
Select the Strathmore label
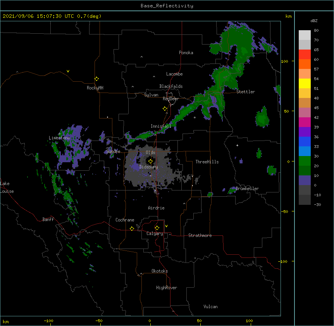pyautogui.click(x=200, y=235)
